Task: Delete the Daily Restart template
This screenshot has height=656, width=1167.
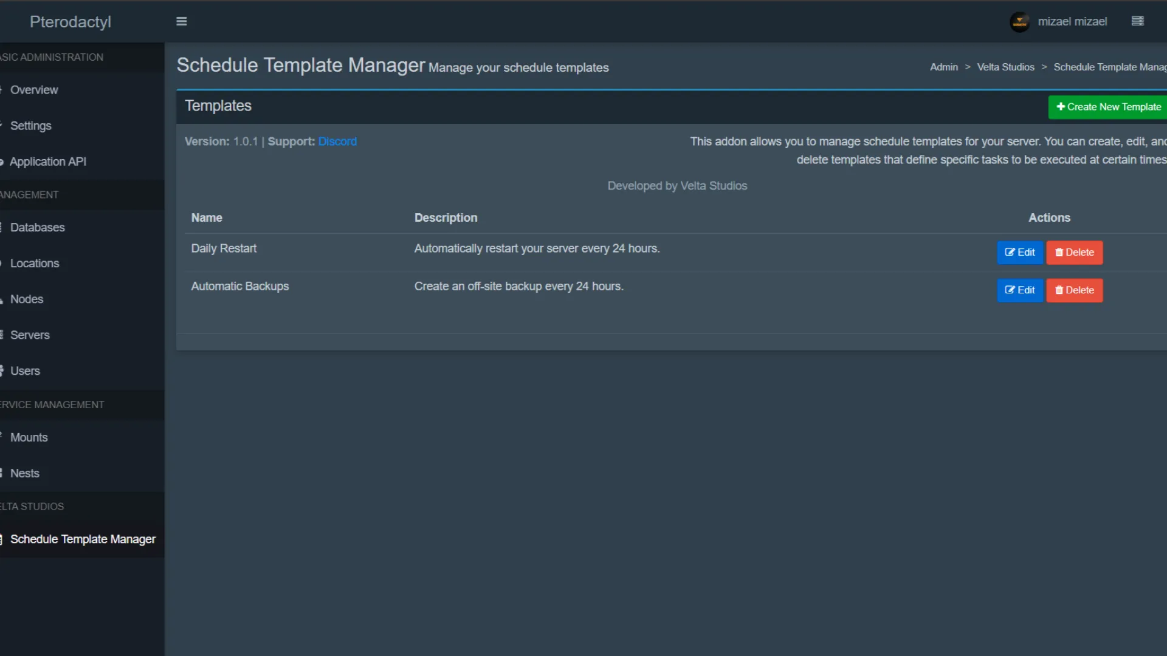Action: (1074, 253)
